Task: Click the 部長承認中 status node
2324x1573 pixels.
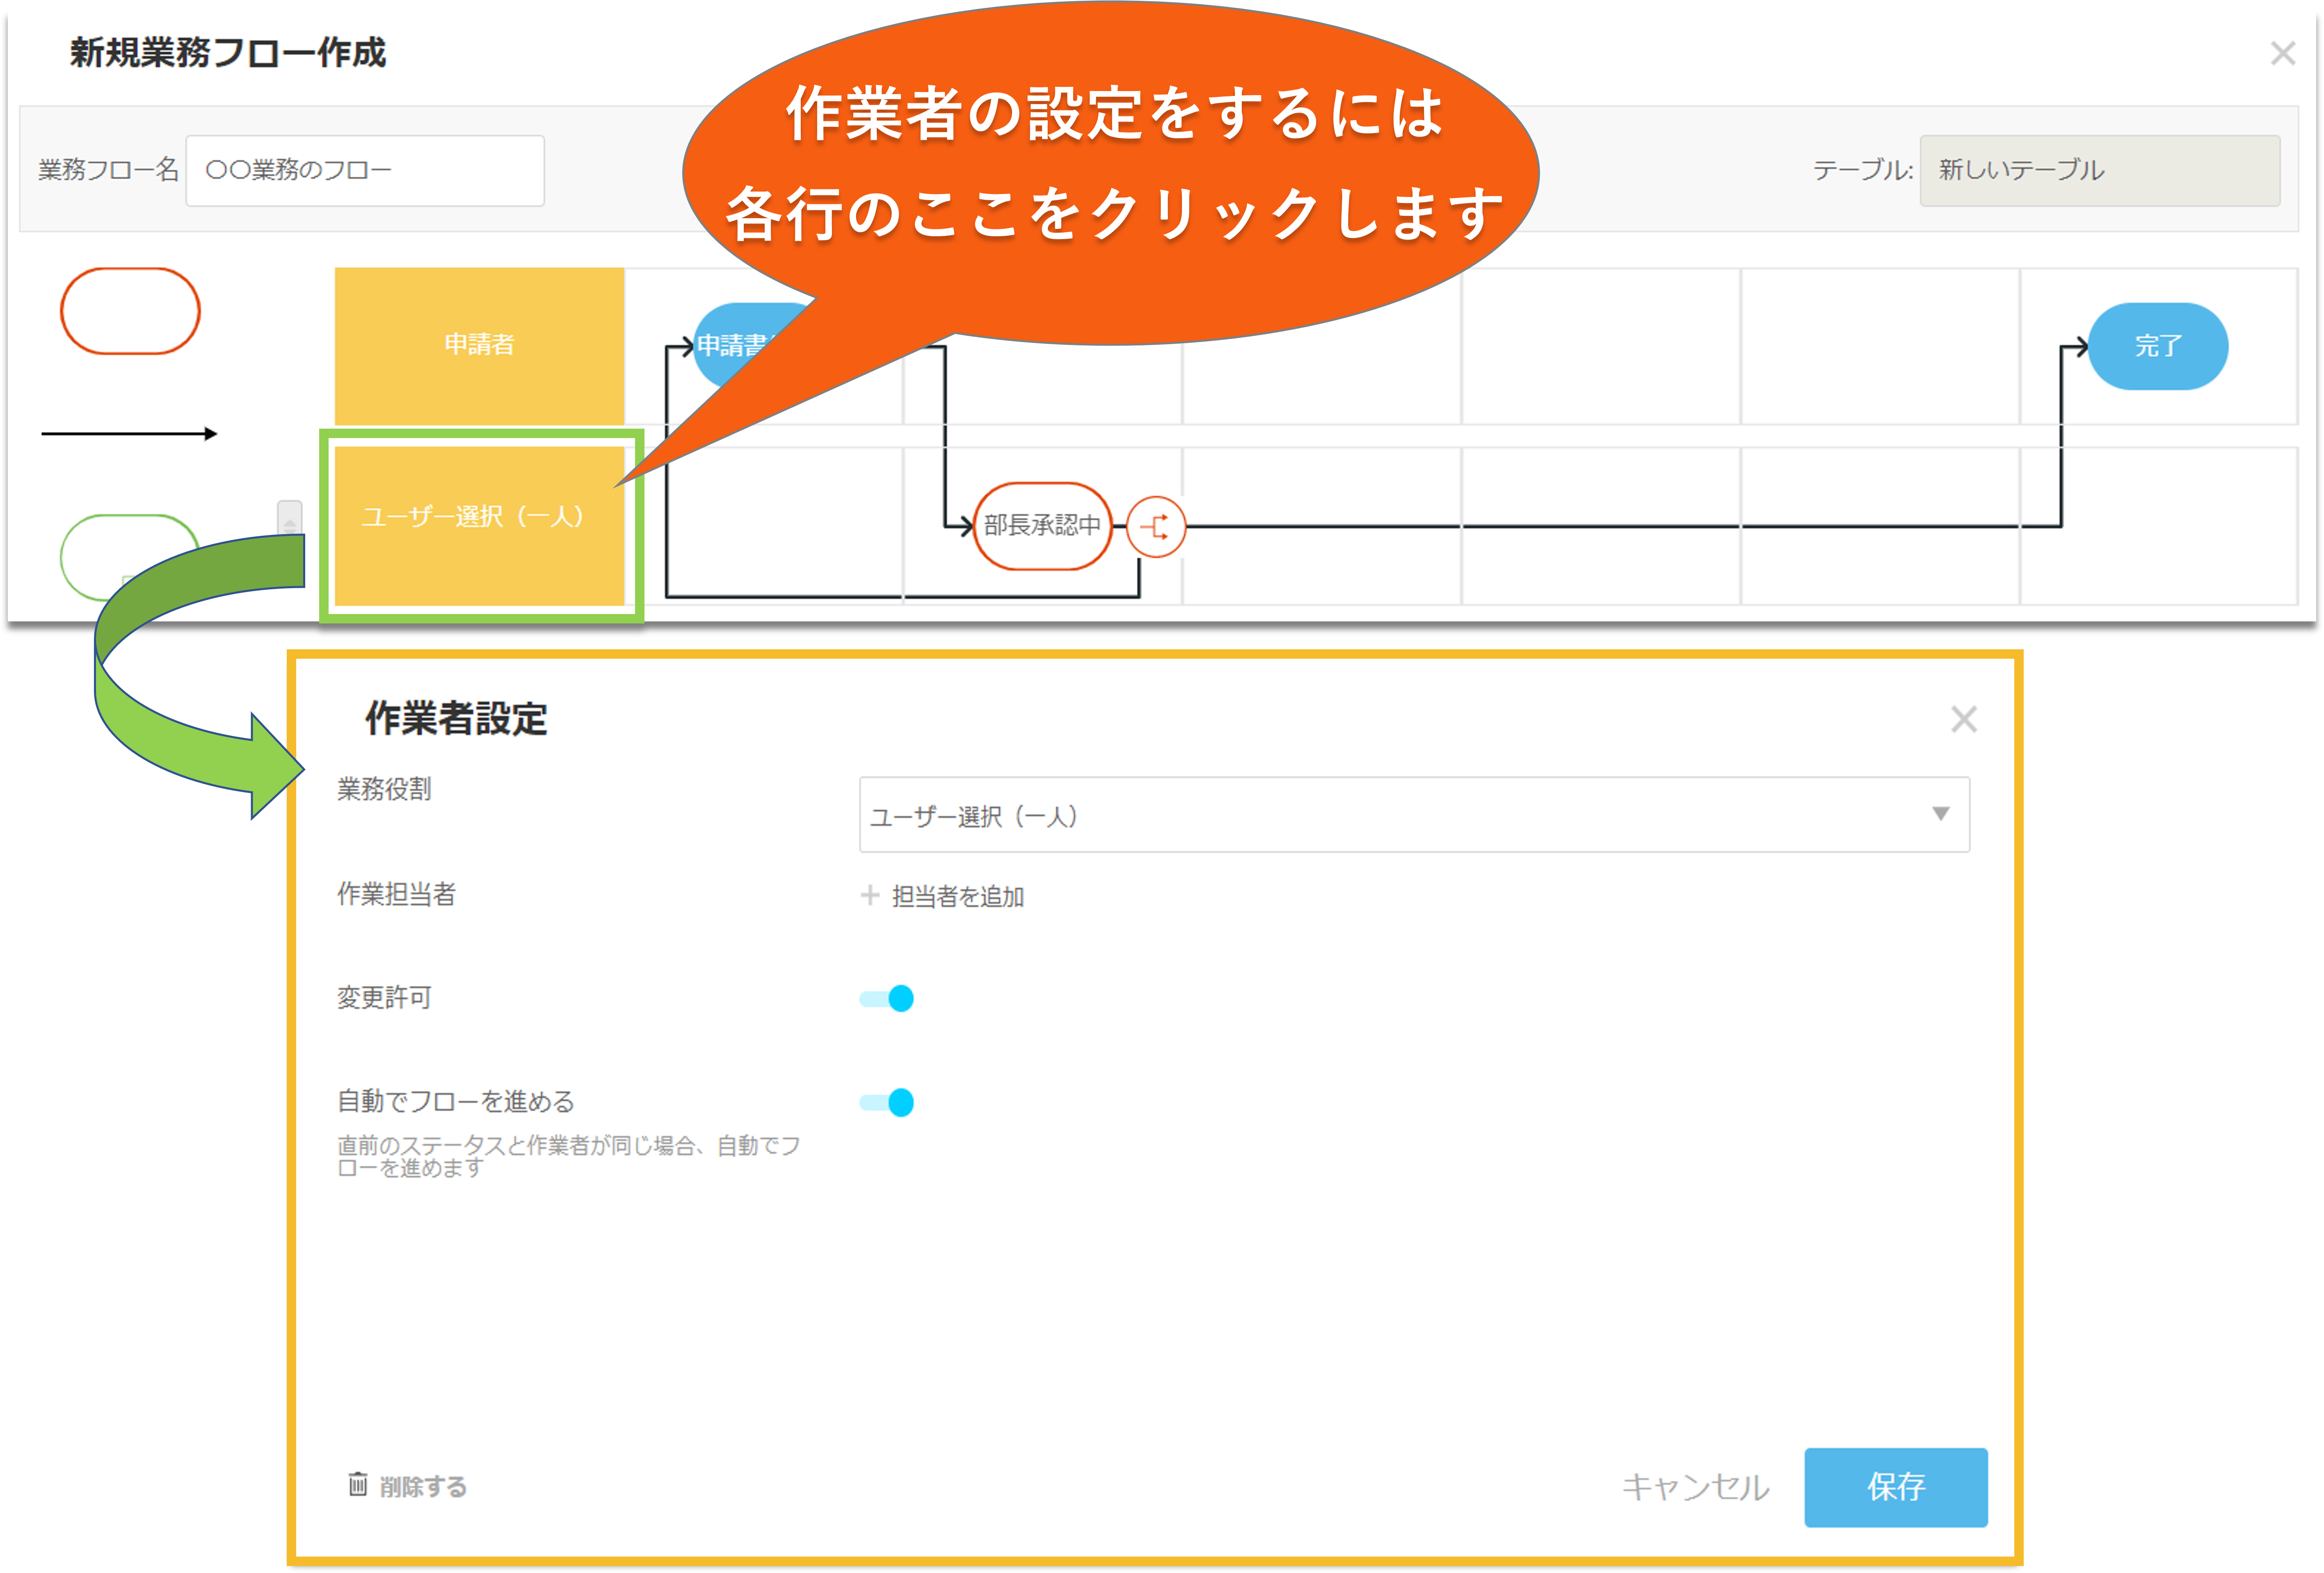Action: [1042, 526]
